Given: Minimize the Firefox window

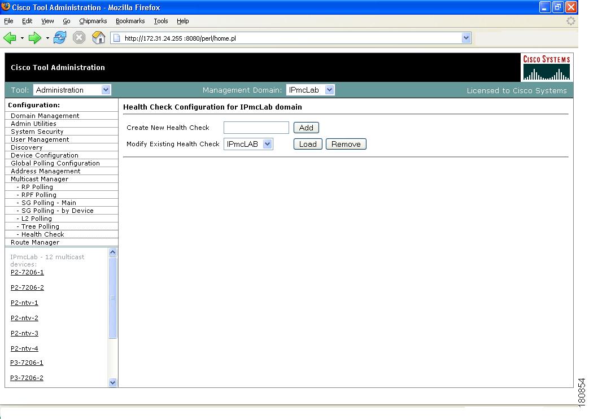Looking at the screenshot, I should point(545,7).
